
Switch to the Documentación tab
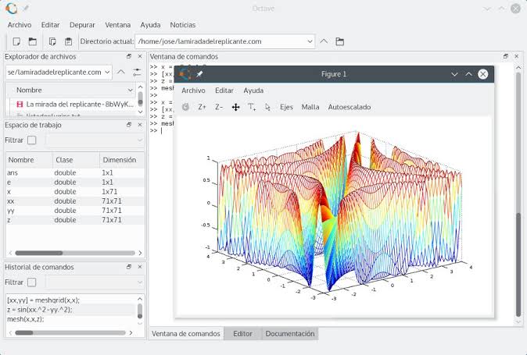point(290,334)
